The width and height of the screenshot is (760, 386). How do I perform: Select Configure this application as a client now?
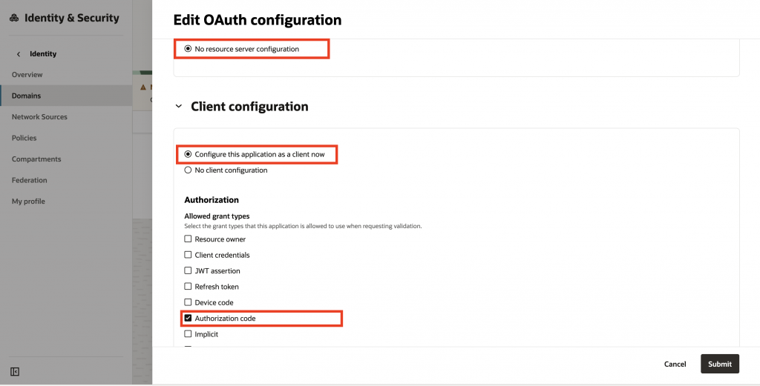pos(188,154)
